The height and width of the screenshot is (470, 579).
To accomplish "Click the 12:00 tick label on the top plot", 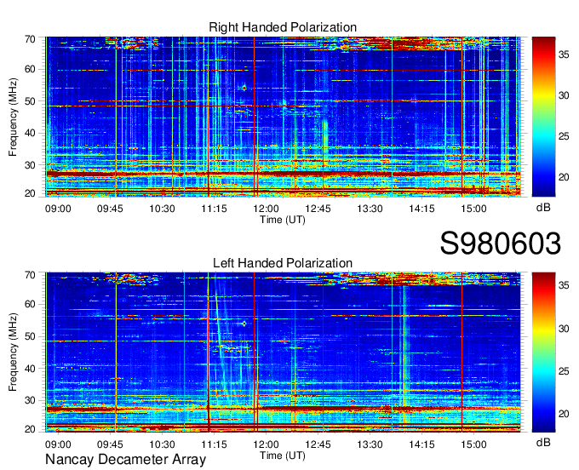I will coord(266,209).
